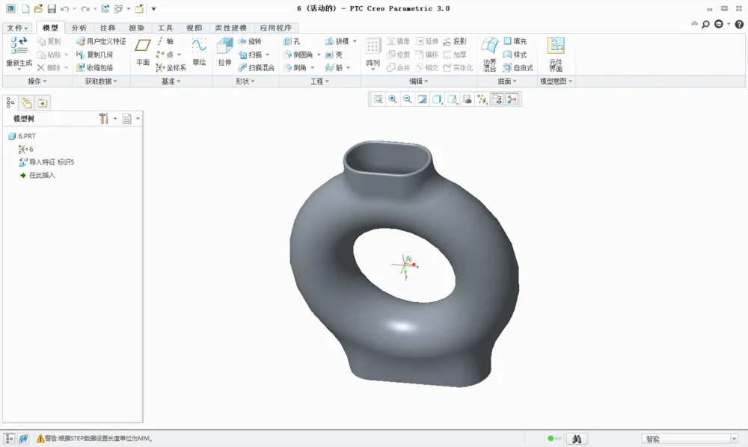Switch to the Applications (应用程序) tab
The width and height of the screenshot is (748, 447).
click(x=276, y=28)
